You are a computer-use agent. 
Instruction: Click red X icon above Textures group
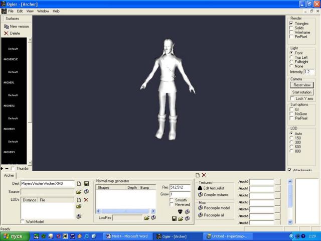click(204, 175)
